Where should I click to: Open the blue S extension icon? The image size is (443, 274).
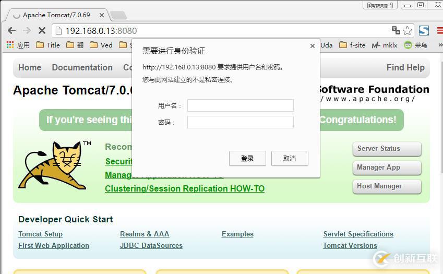pyautogui.click(x=424, y=30)
